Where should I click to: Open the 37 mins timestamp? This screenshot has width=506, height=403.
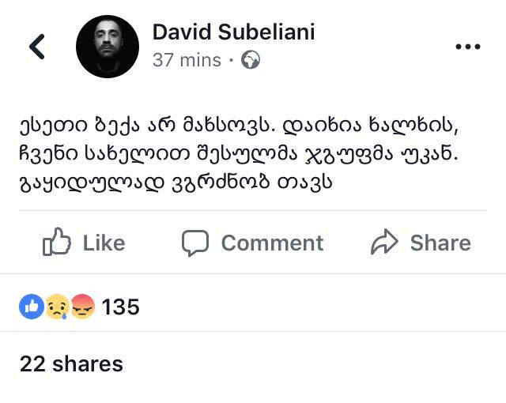(187, 60)
